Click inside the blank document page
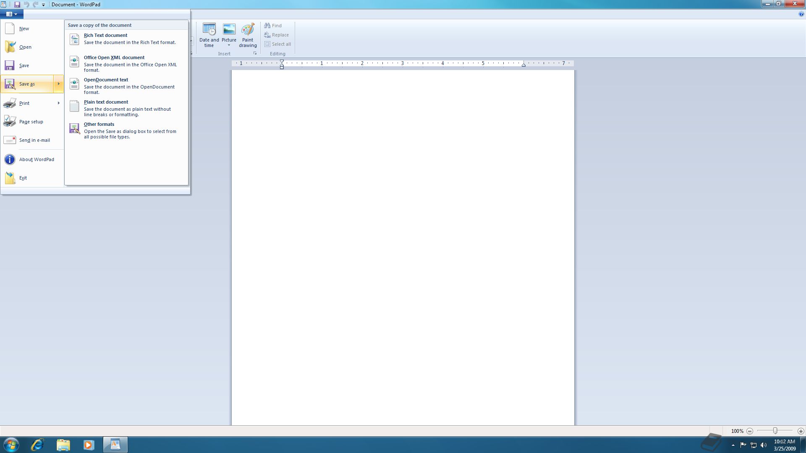This screenshot has width=806, height=453. coord(403,247)
